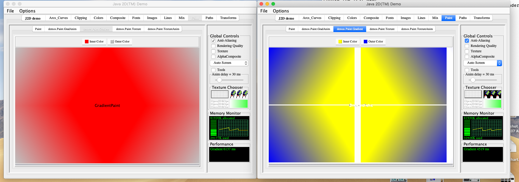
Task: Open the Options menu in left window
Action: 27,11
